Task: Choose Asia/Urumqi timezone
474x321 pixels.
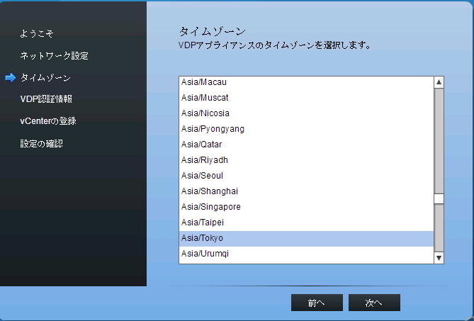Action: (x=306, y=254)
